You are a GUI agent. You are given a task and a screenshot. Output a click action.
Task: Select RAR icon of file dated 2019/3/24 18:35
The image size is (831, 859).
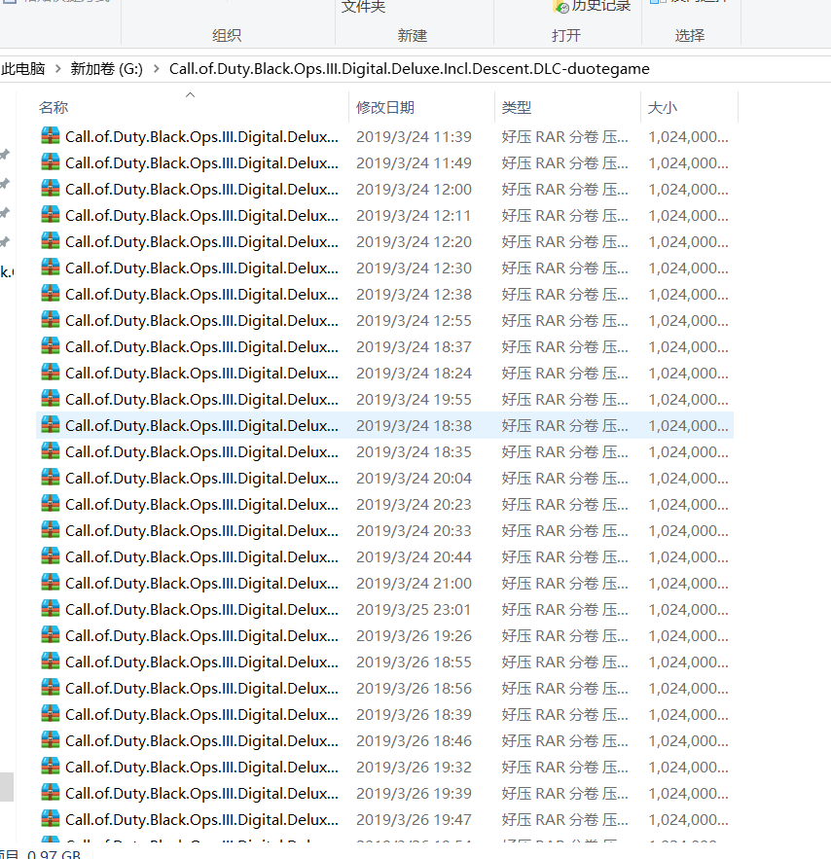click(51, 452)
